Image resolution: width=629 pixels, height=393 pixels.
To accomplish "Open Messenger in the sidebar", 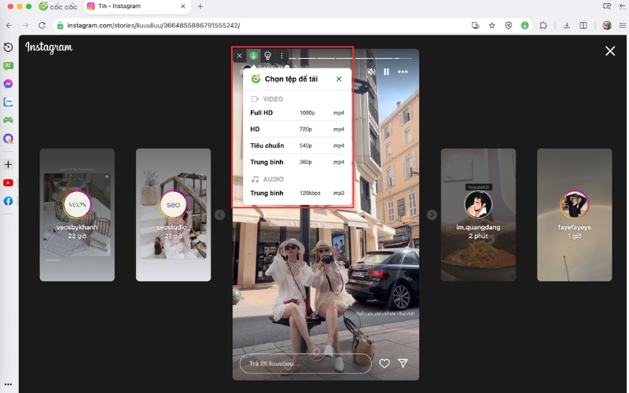I will tap(8, 84).
